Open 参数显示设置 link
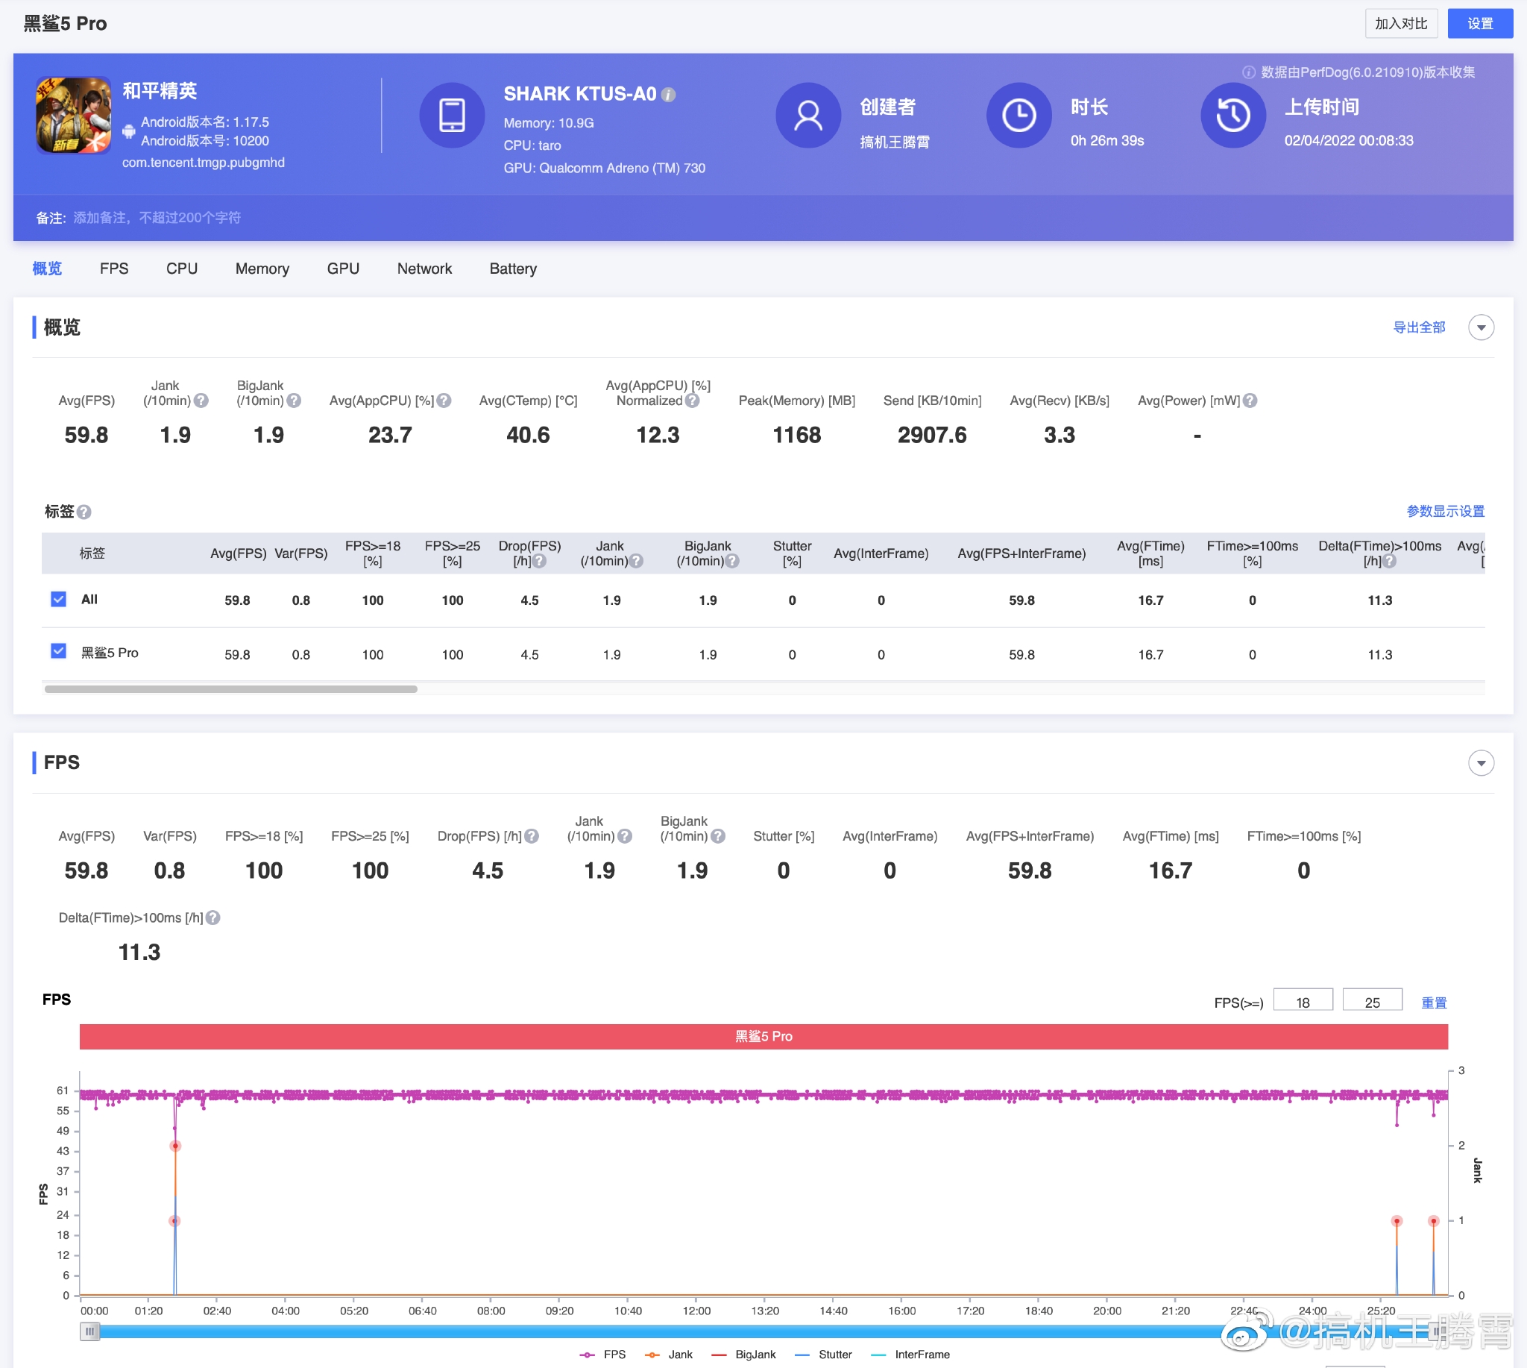 pos(1445,512)
